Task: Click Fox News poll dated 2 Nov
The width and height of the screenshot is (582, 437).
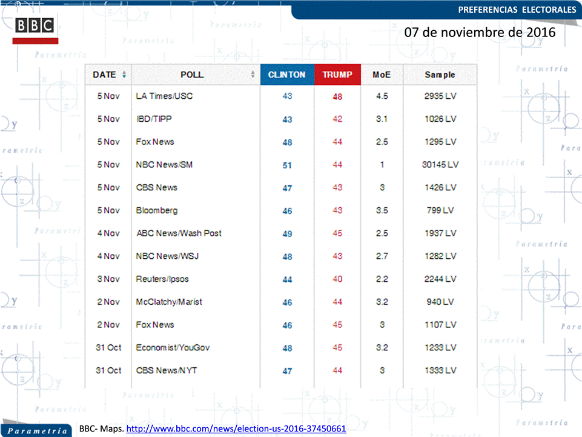Action: [x=155, y=325]
